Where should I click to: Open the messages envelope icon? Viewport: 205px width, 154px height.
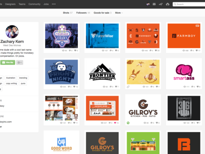(x=154, y=4)
